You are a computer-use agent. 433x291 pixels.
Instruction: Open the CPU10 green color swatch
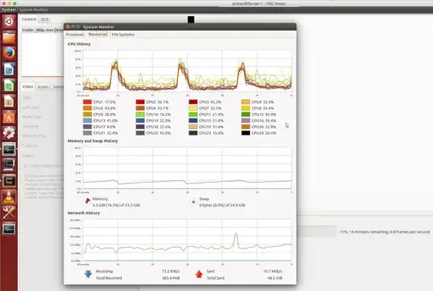(140, 115)
